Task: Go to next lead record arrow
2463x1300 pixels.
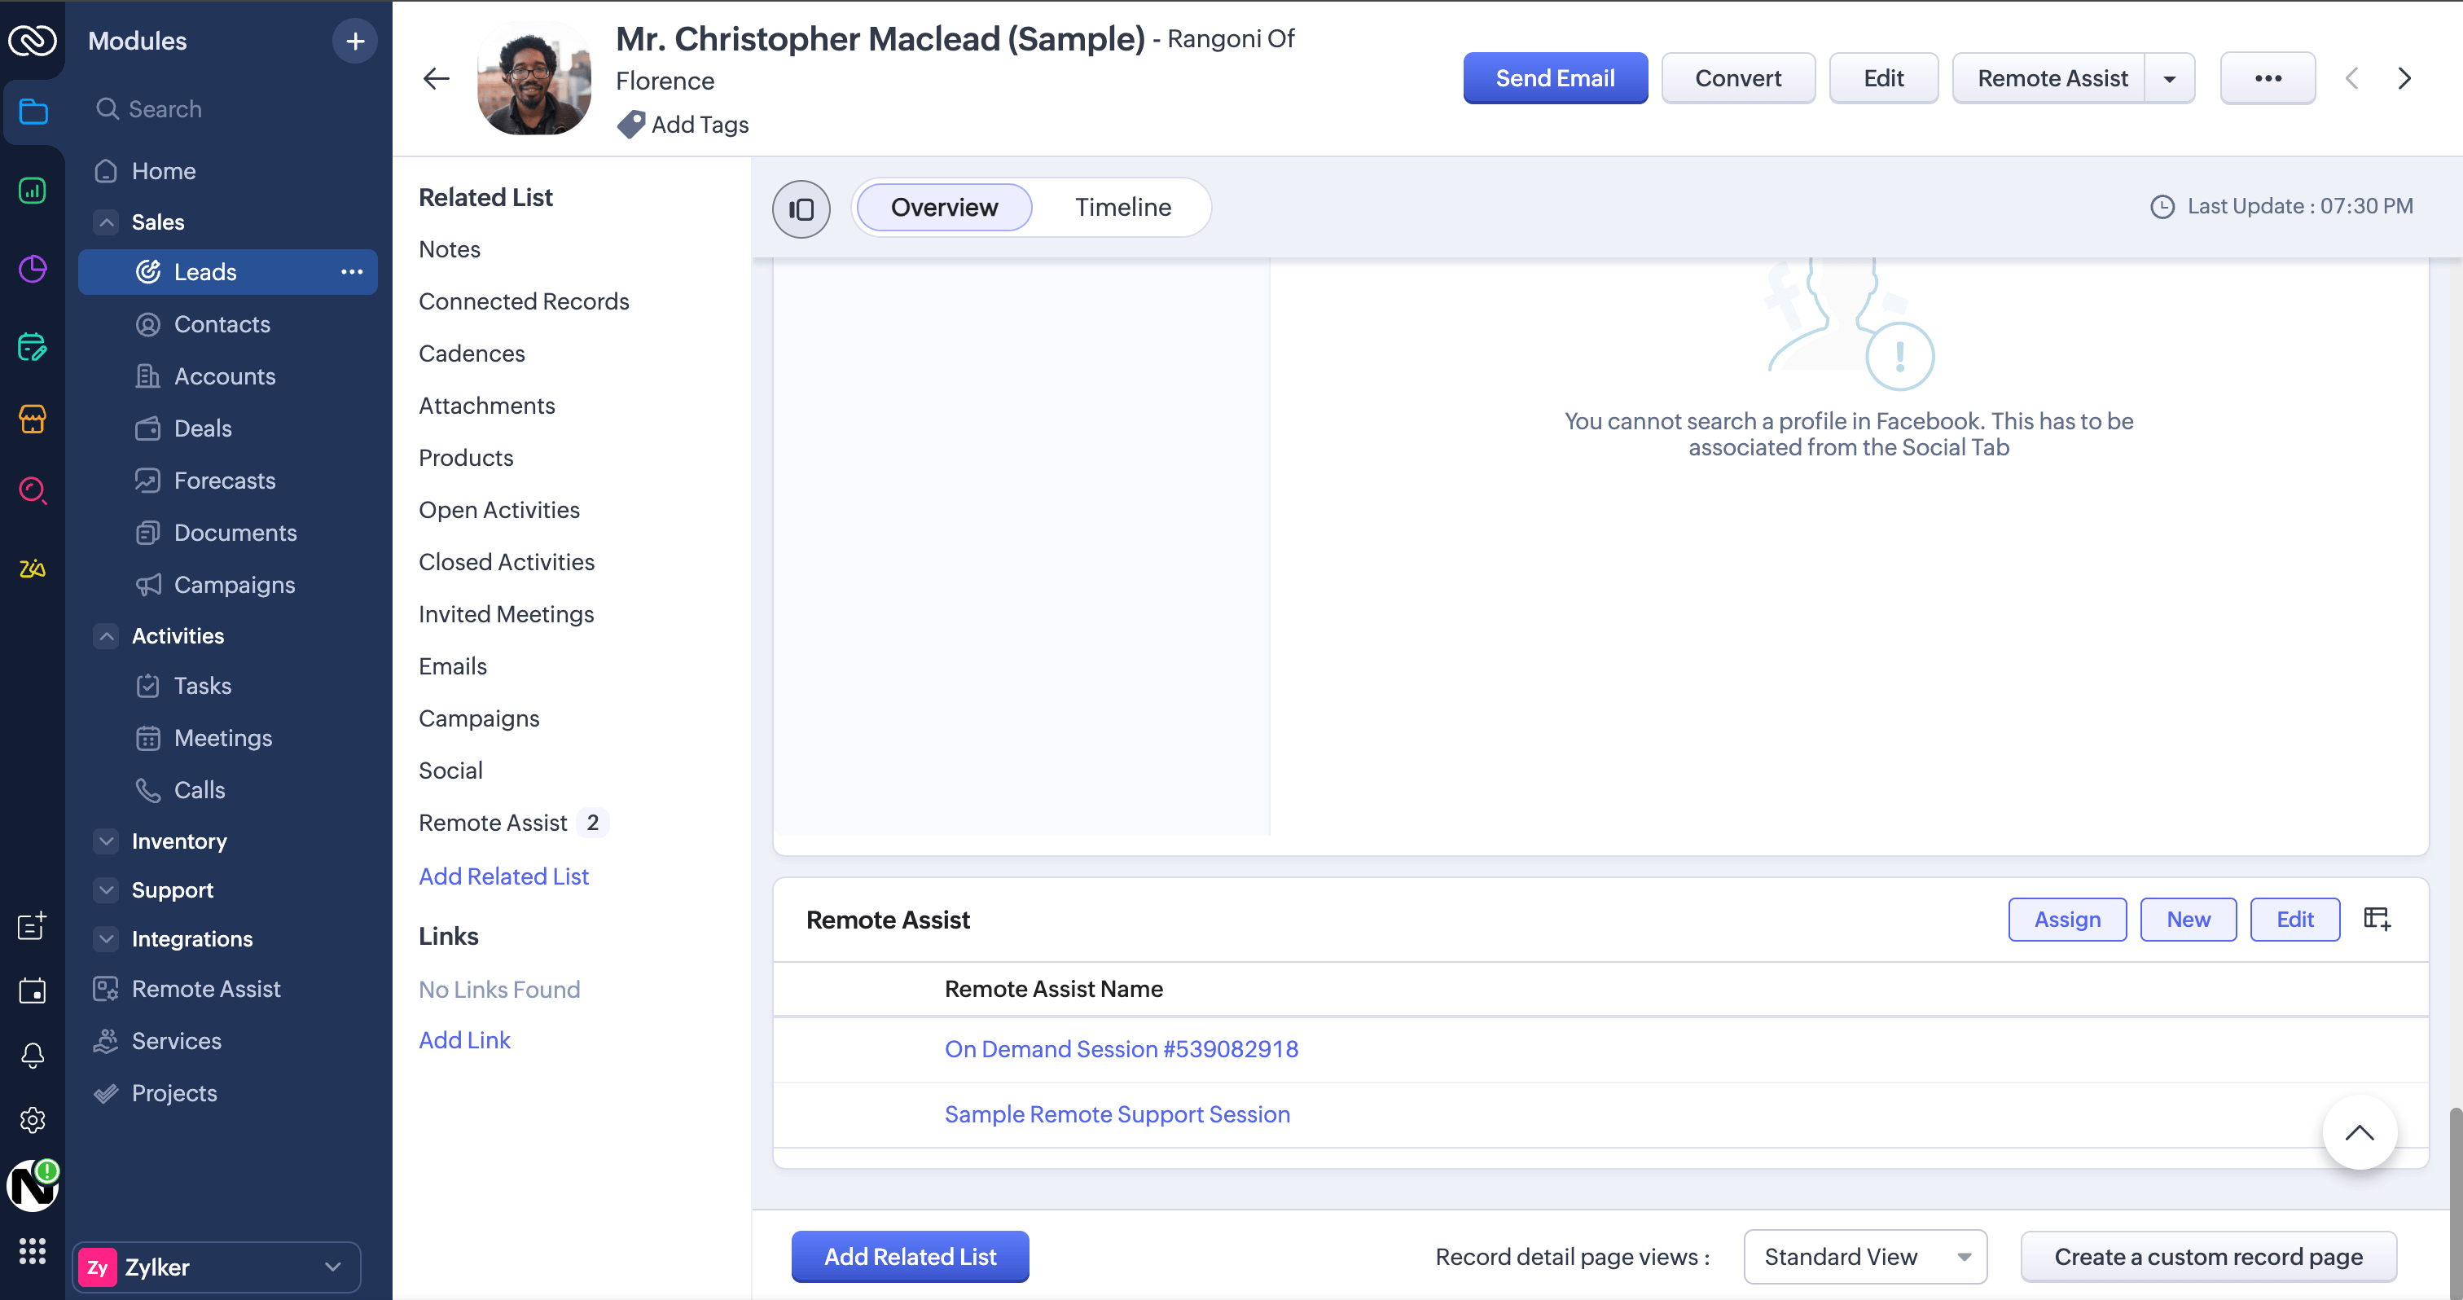Action: 2404,78
